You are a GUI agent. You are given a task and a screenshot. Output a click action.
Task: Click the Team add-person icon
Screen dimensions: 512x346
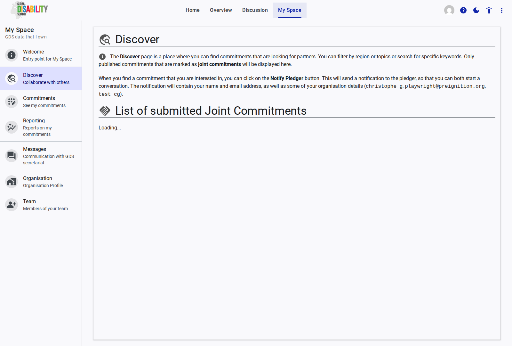point(12,205)
